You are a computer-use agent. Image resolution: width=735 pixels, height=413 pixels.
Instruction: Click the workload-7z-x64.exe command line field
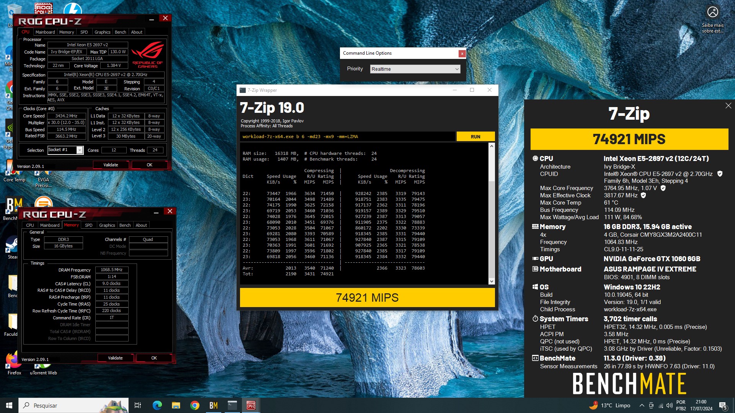(348, 137)
